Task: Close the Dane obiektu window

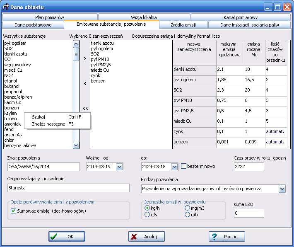Action: [287, 7]
